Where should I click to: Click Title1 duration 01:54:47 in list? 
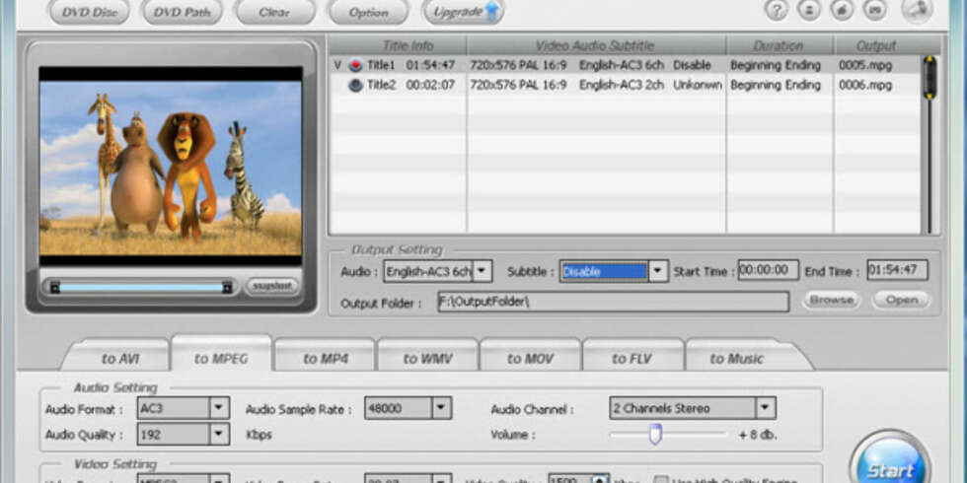click(430, 65)
